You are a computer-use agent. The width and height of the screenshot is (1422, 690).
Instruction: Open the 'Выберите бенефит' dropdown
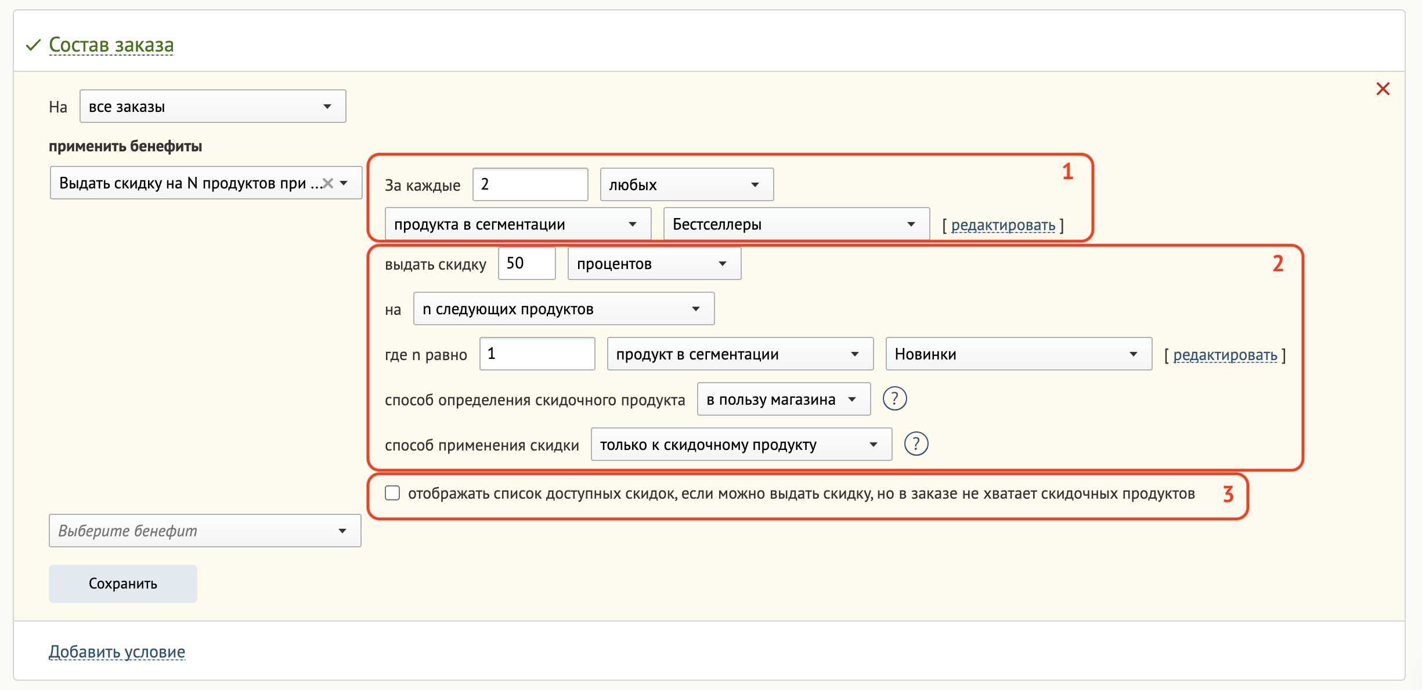tap(205, 531)
